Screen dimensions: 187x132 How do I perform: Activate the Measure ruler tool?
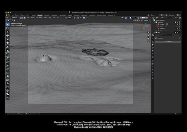[8, 51]
